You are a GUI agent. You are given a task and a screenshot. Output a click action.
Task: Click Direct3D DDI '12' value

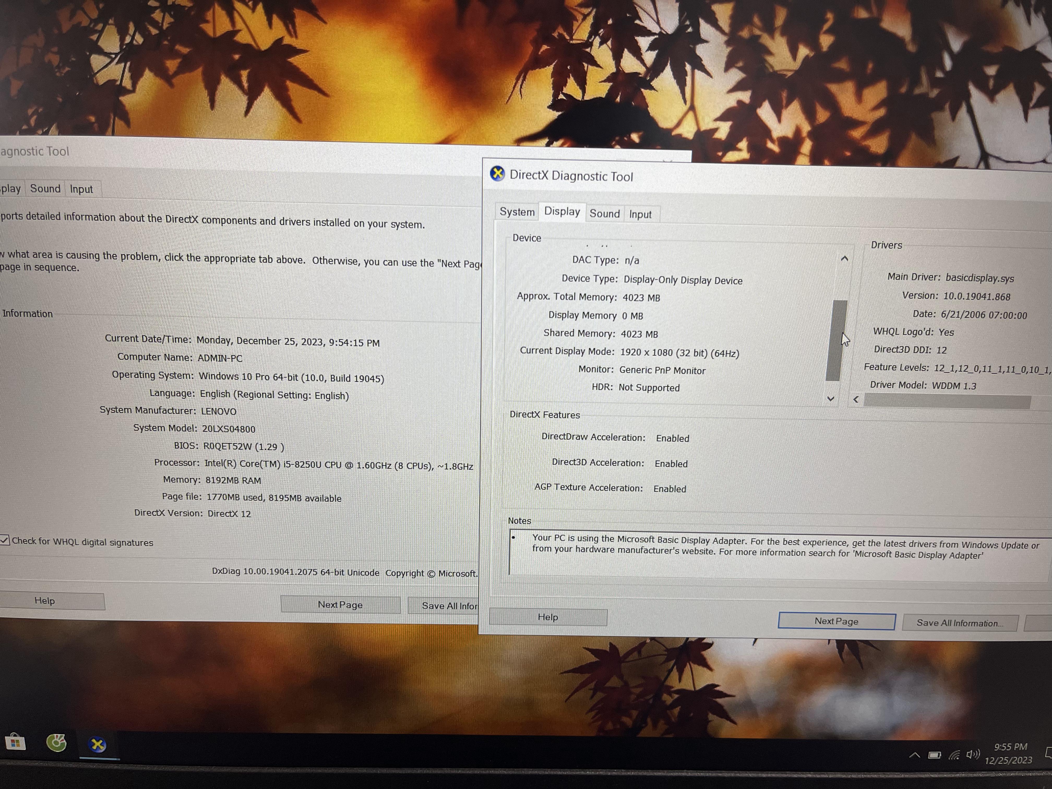coord(941,350)
